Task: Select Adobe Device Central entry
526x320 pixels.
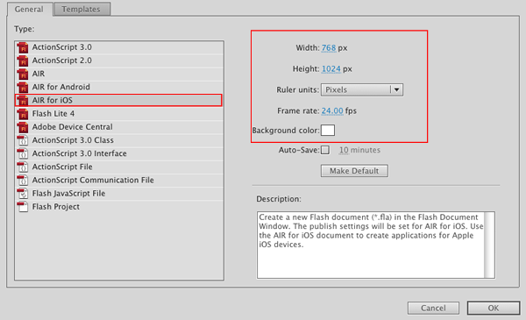Action: click(119, 127)
